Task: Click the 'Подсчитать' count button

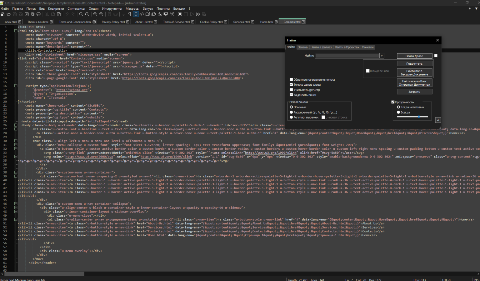Action: [414, 63]
